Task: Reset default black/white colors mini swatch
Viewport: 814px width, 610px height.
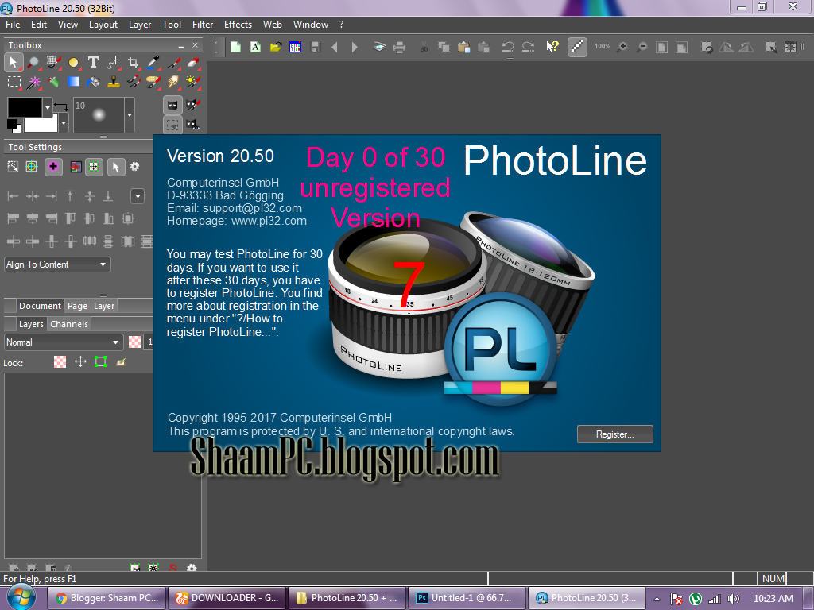Action: [x=14, y=125]
